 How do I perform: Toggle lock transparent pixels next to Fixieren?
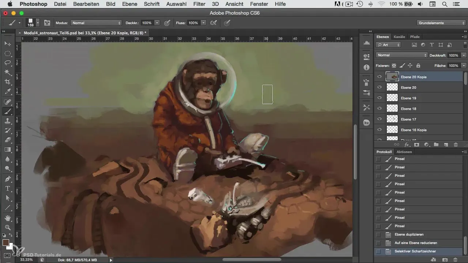[394, 66]
